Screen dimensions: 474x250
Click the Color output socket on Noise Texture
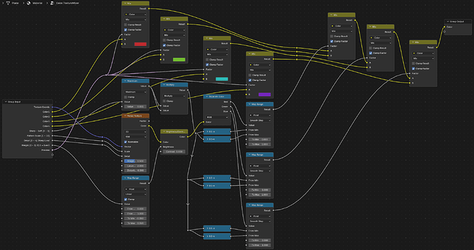pyautogui.click(x=149, y=126)
